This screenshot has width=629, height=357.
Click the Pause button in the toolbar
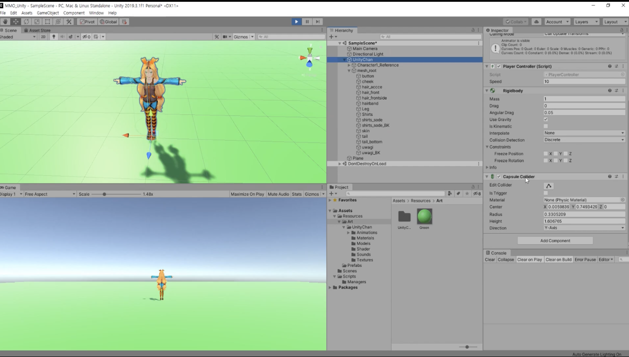click(x=307, y=22)
